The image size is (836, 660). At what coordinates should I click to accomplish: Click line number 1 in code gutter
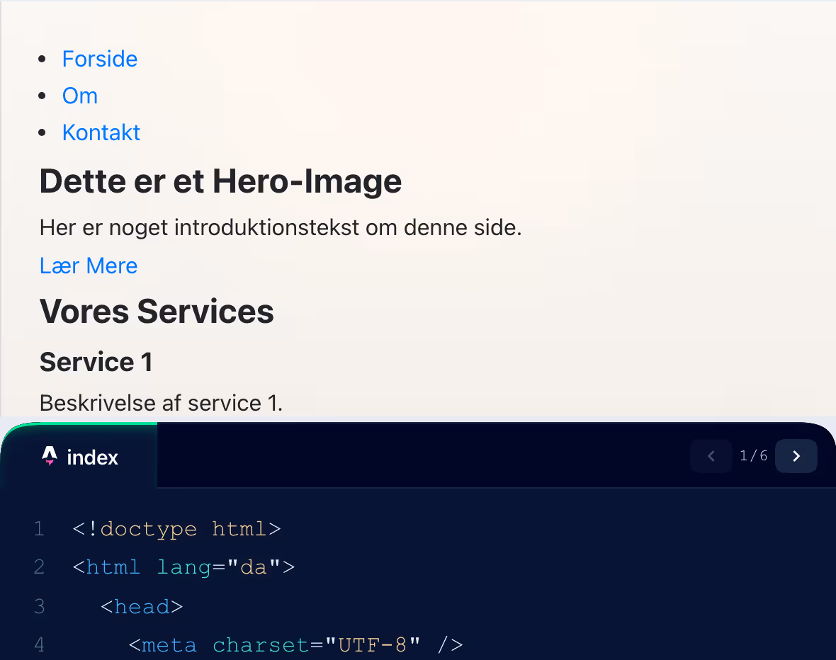click(39, 529)
